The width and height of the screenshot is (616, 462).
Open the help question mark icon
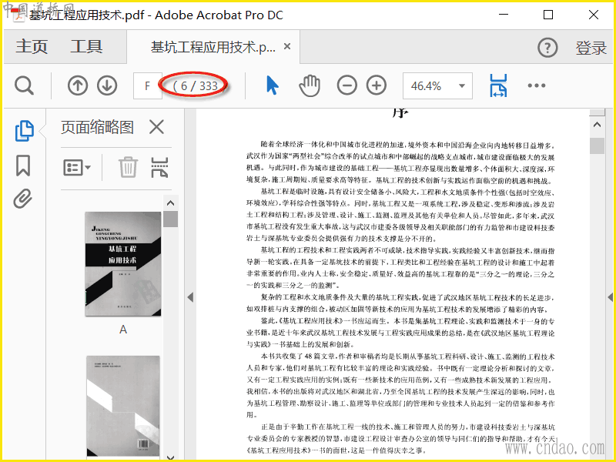click(547, 48)
